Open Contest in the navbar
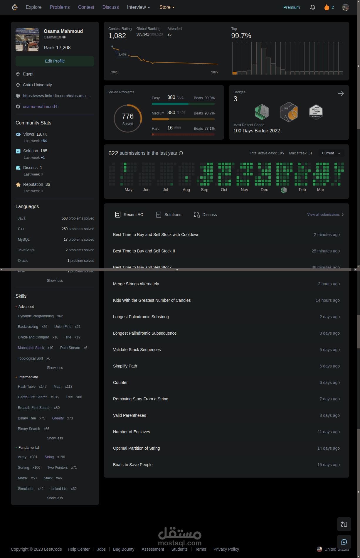Screen dimensions: 360x558 [x=86, y=7]
